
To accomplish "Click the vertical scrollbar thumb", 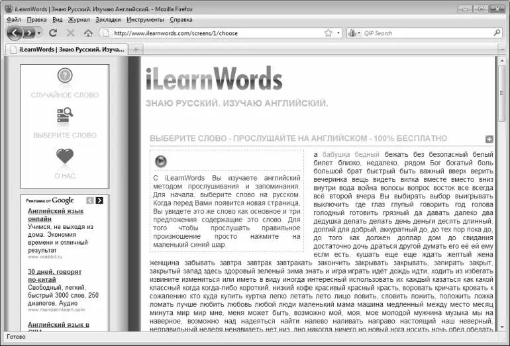I will (x=502, y=93).
